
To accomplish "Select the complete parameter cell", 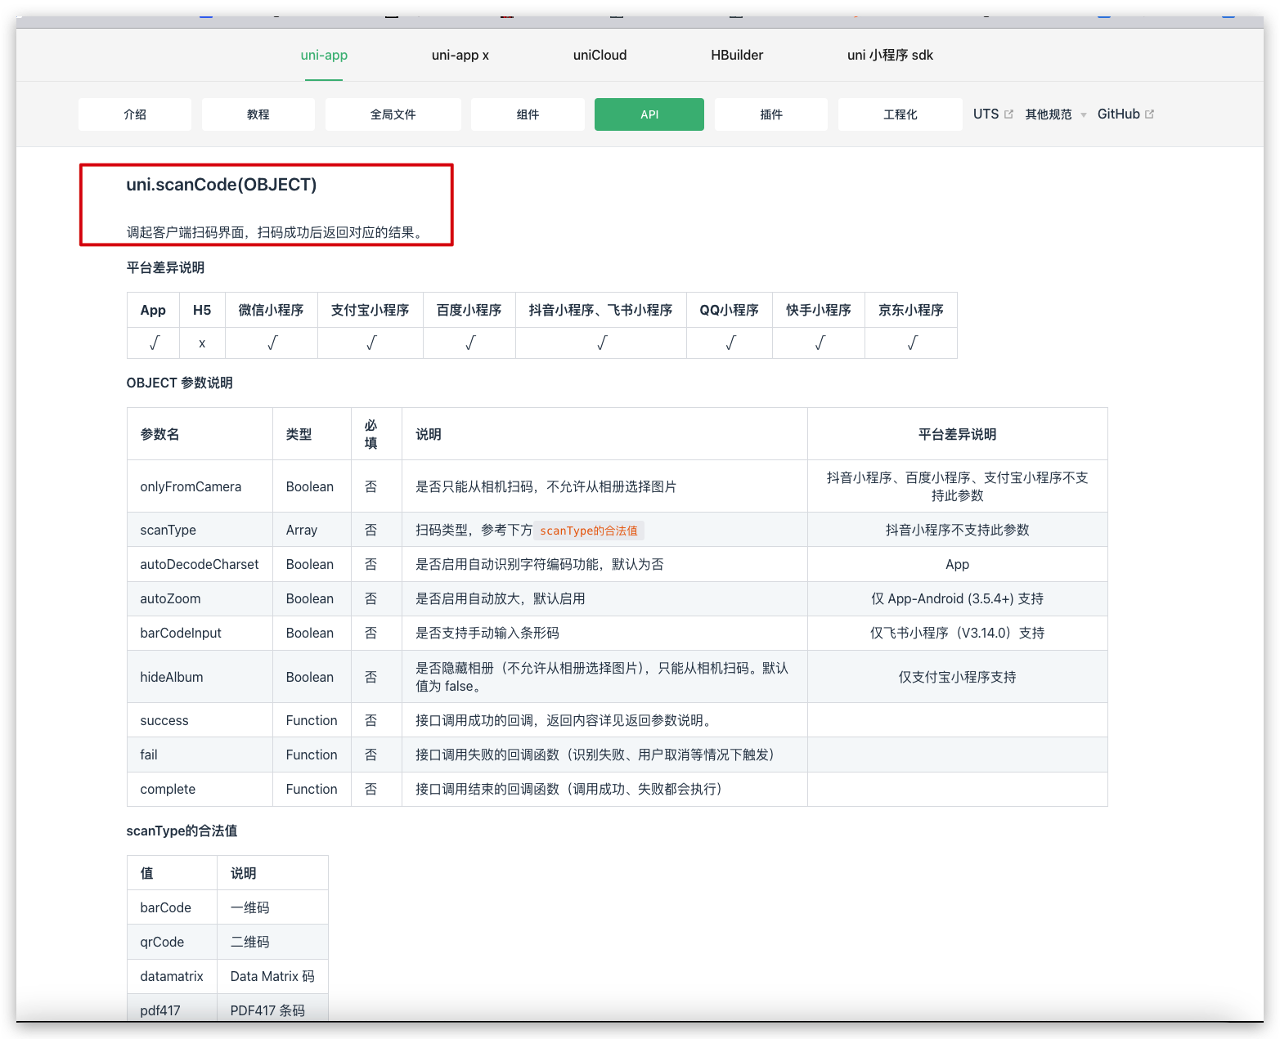I will (x=200, y=789).
